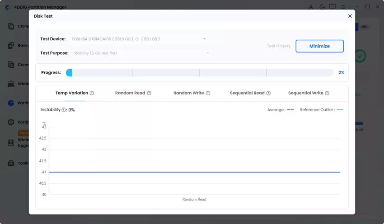Open Toolkit icon in main window sidebar
The image size is (384, 224).
coord(11,163)
